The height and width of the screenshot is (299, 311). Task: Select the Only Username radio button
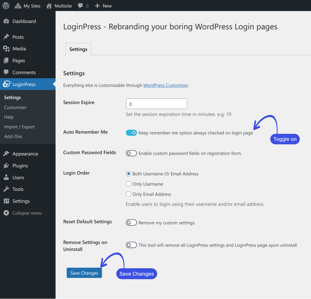point(128,184)
